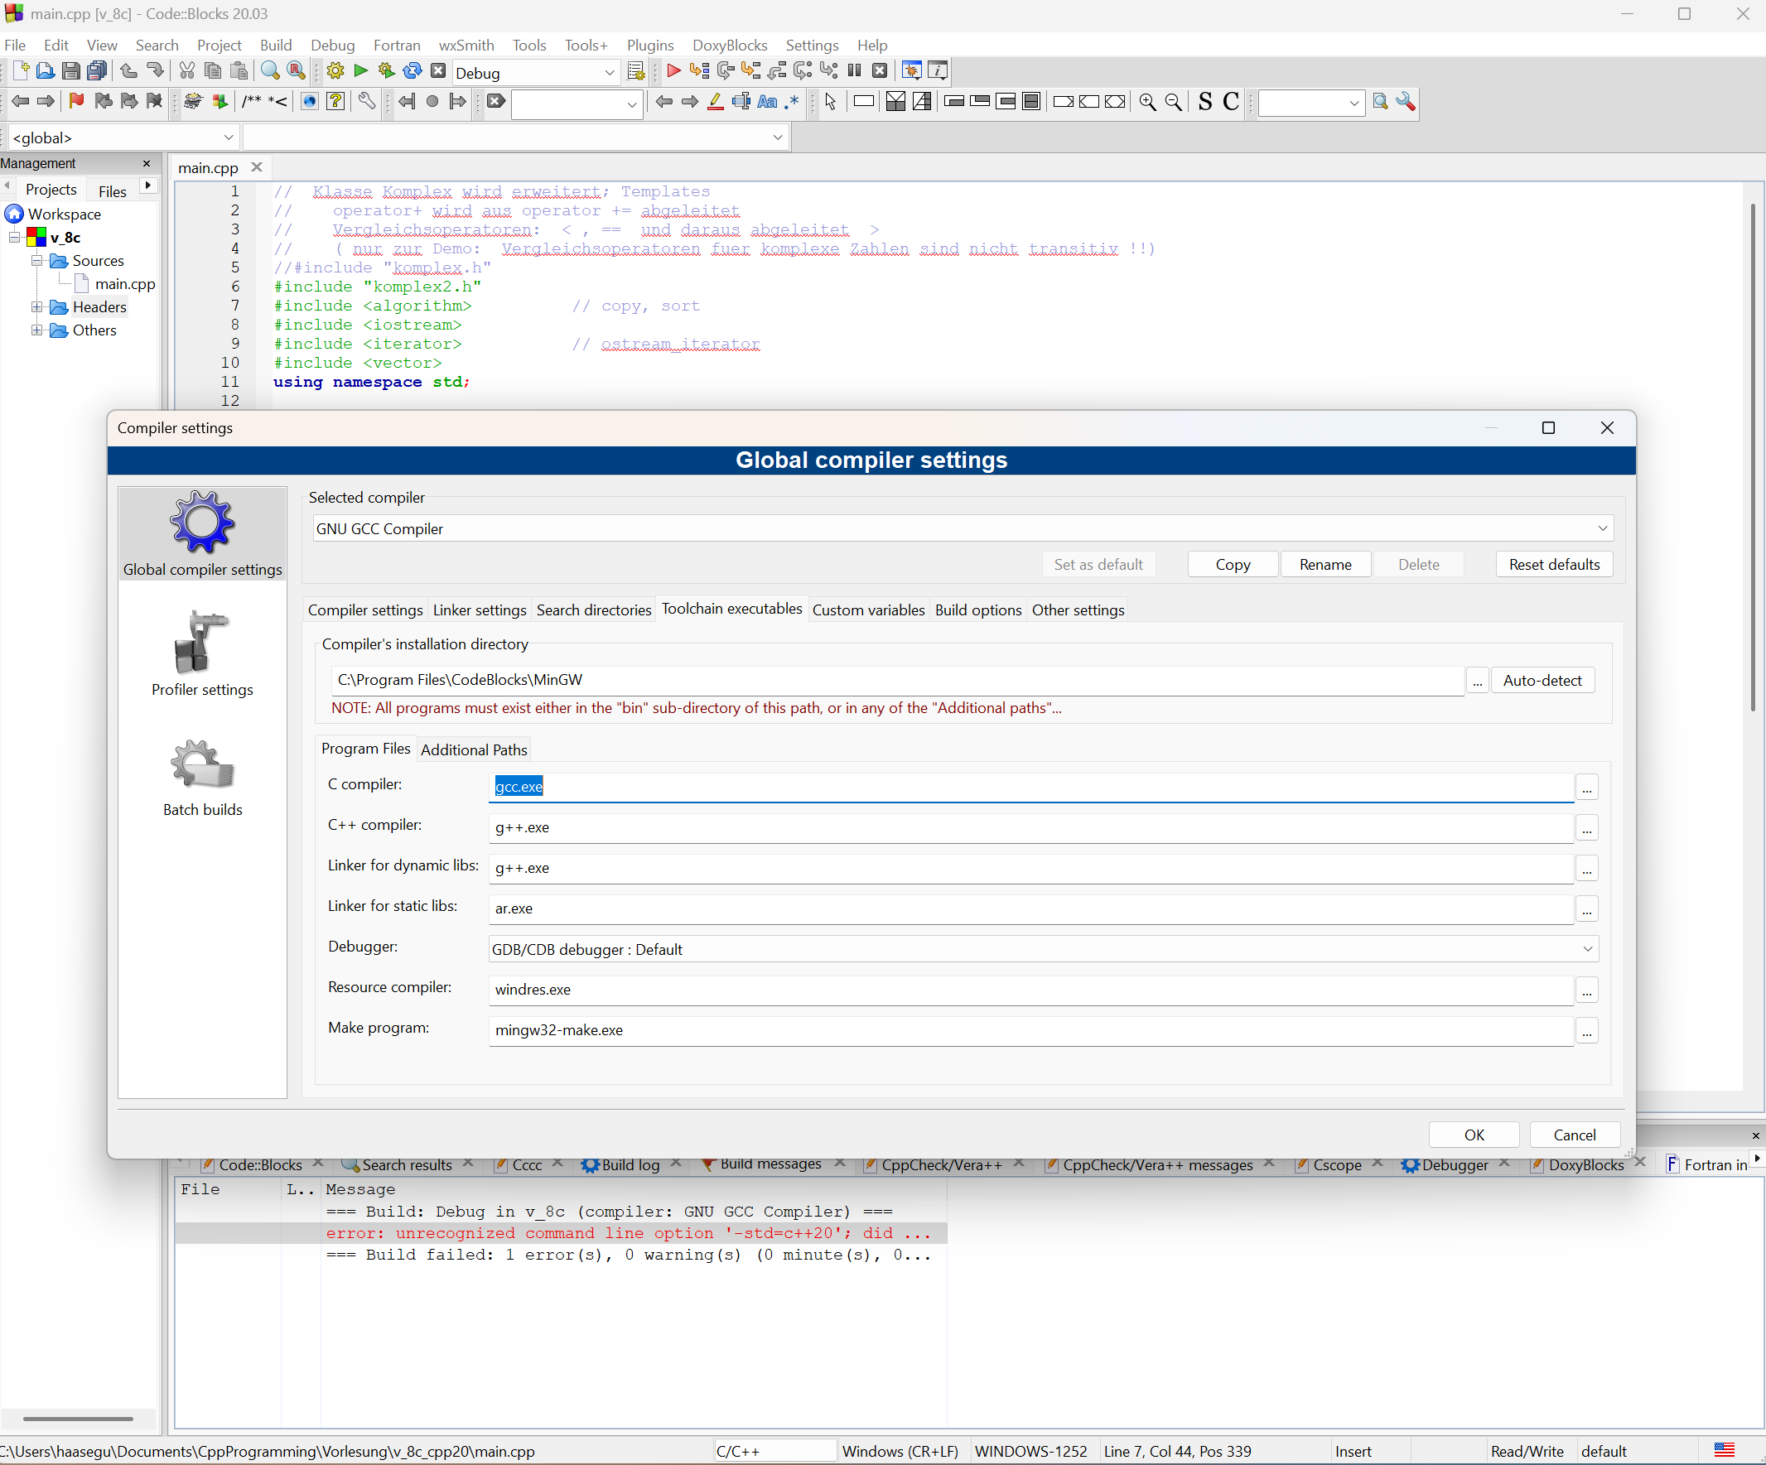Click the C++ compiler g++.exe input field
The width and height of the screenshot is (1766, 1465).
[x=1030, y=826]
